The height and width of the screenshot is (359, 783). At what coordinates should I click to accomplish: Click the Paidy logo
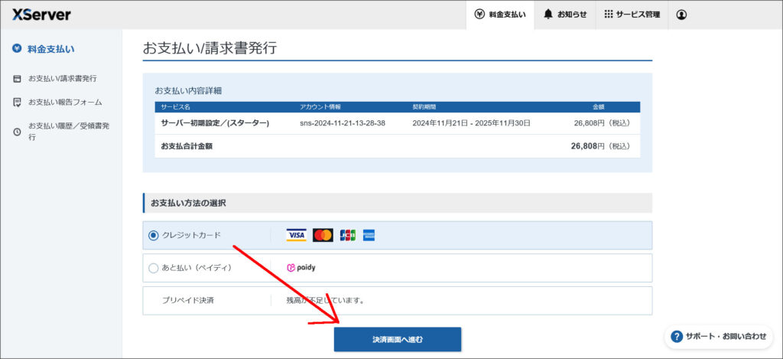[x=301, y=268]
